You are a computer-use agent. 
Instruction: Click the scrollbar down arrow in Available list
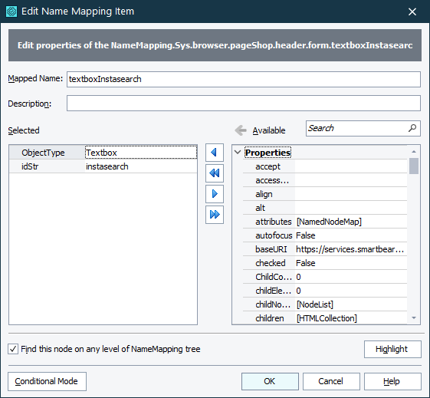414,318
